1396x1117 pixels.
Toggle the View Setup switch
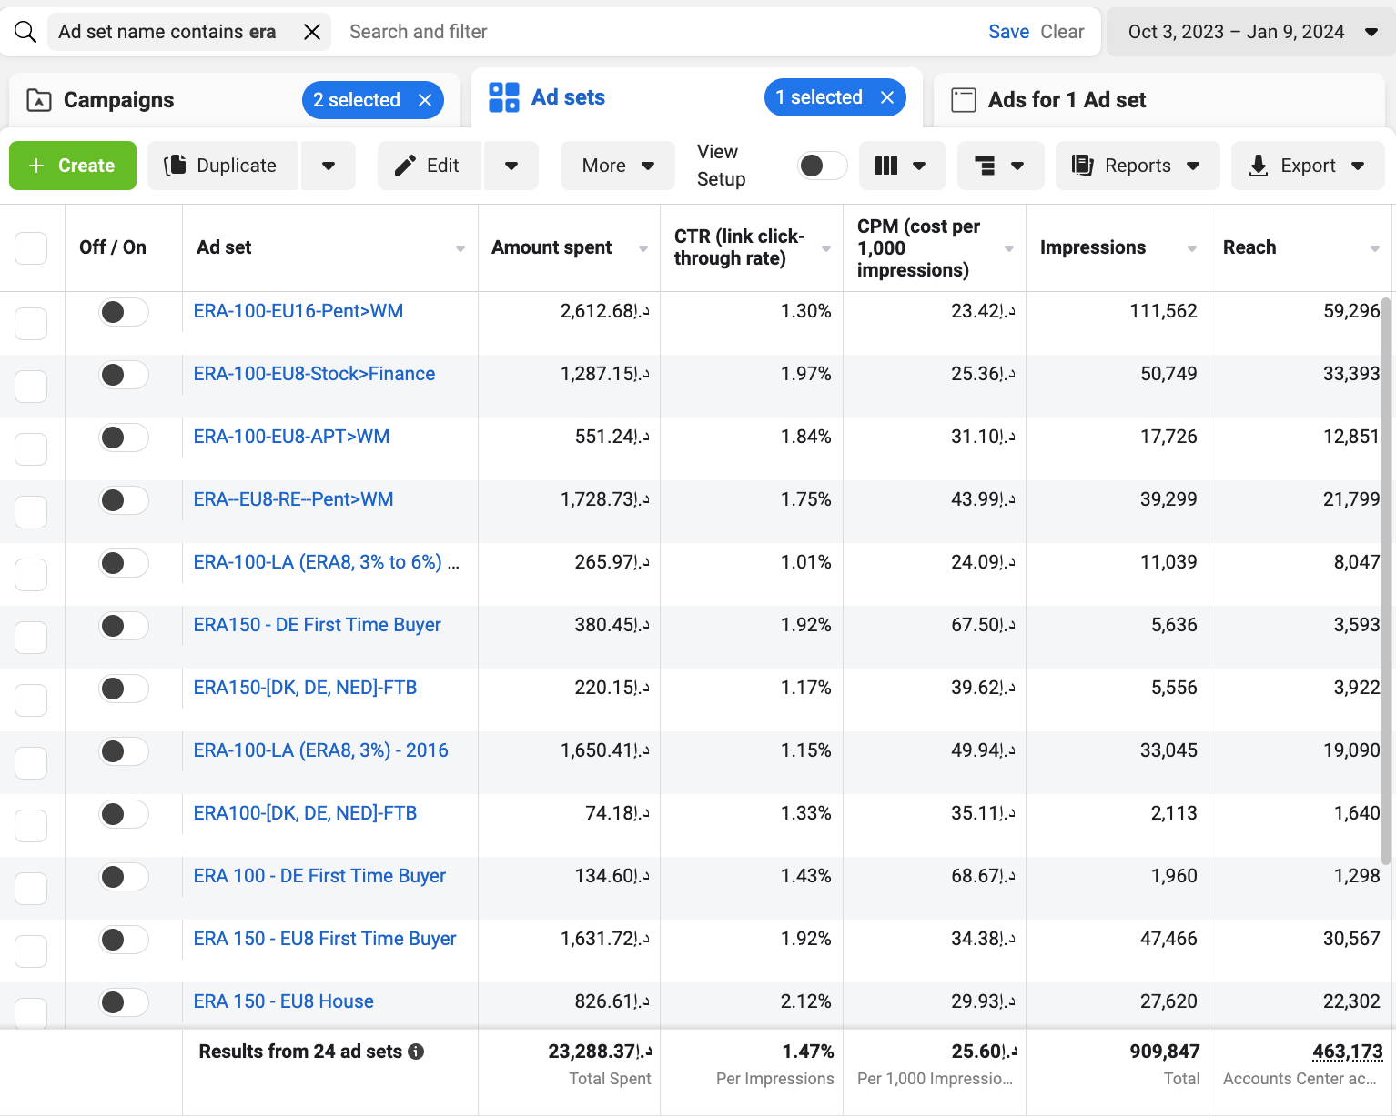822,166
